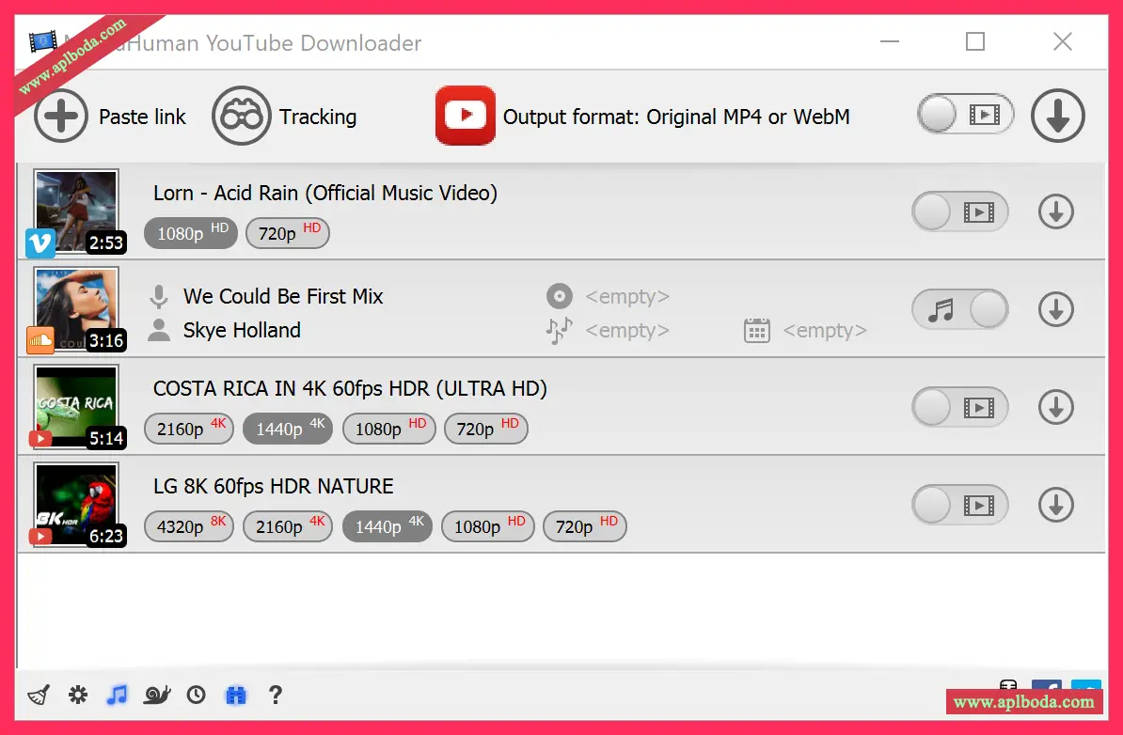Viewport: 1123px width, 735px height.
Task: Click the blue puzzle piece icon
Action: click(x=235, y=695)
